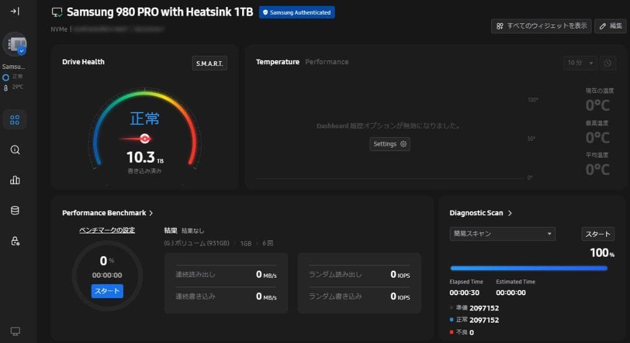Click the 不良 0 count entry
Viewport: 630px width, 343px height.
(462, 332)
